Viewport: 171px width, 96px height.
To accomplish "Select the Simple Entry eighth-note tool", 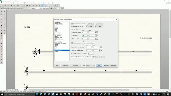I will coord(21,5).
